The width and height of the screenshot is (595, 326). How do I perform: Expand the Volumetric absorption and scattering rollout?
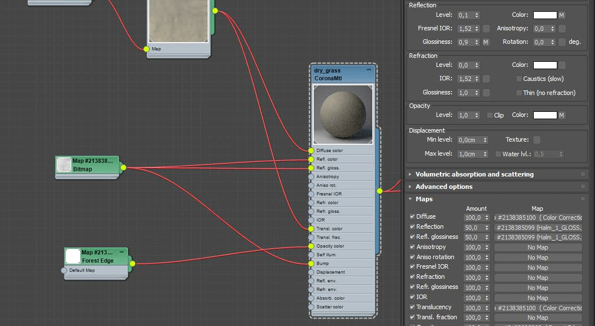point(474,174)
